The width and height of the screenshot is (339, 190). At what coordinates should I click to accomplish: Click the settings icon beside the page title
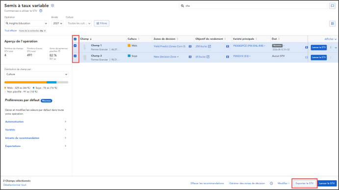click(52, 5)
